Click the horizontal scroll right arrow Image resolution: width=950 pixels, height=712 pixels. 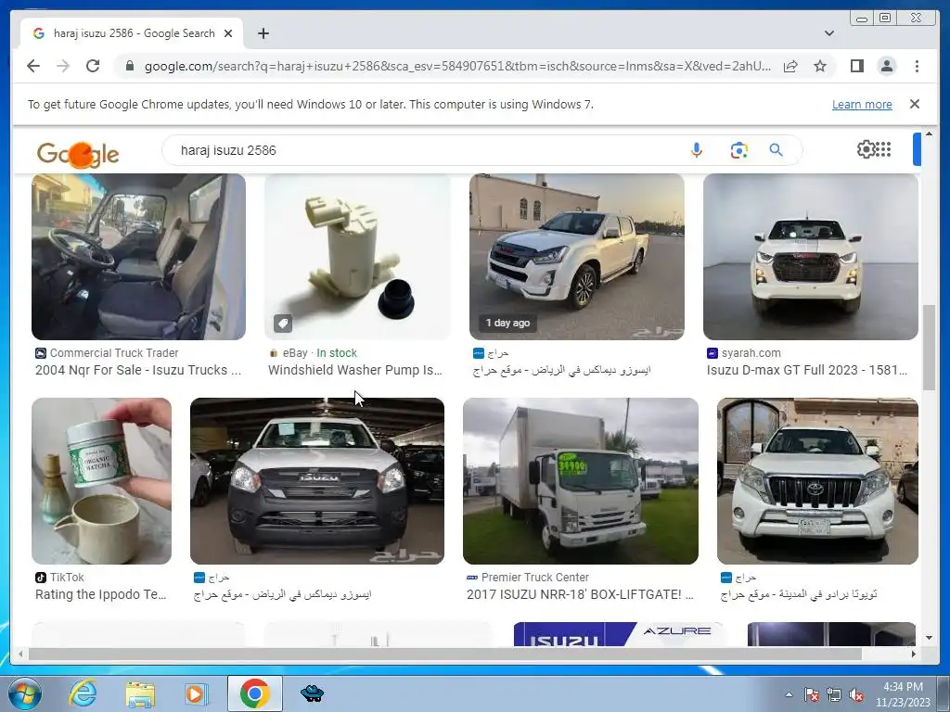(x=914, y=654)
